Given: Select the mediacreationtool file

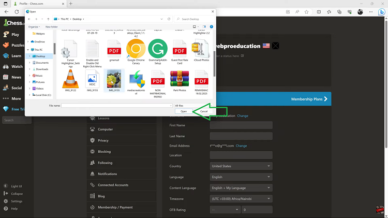Looking at the screenshot, I should [136, 82].
